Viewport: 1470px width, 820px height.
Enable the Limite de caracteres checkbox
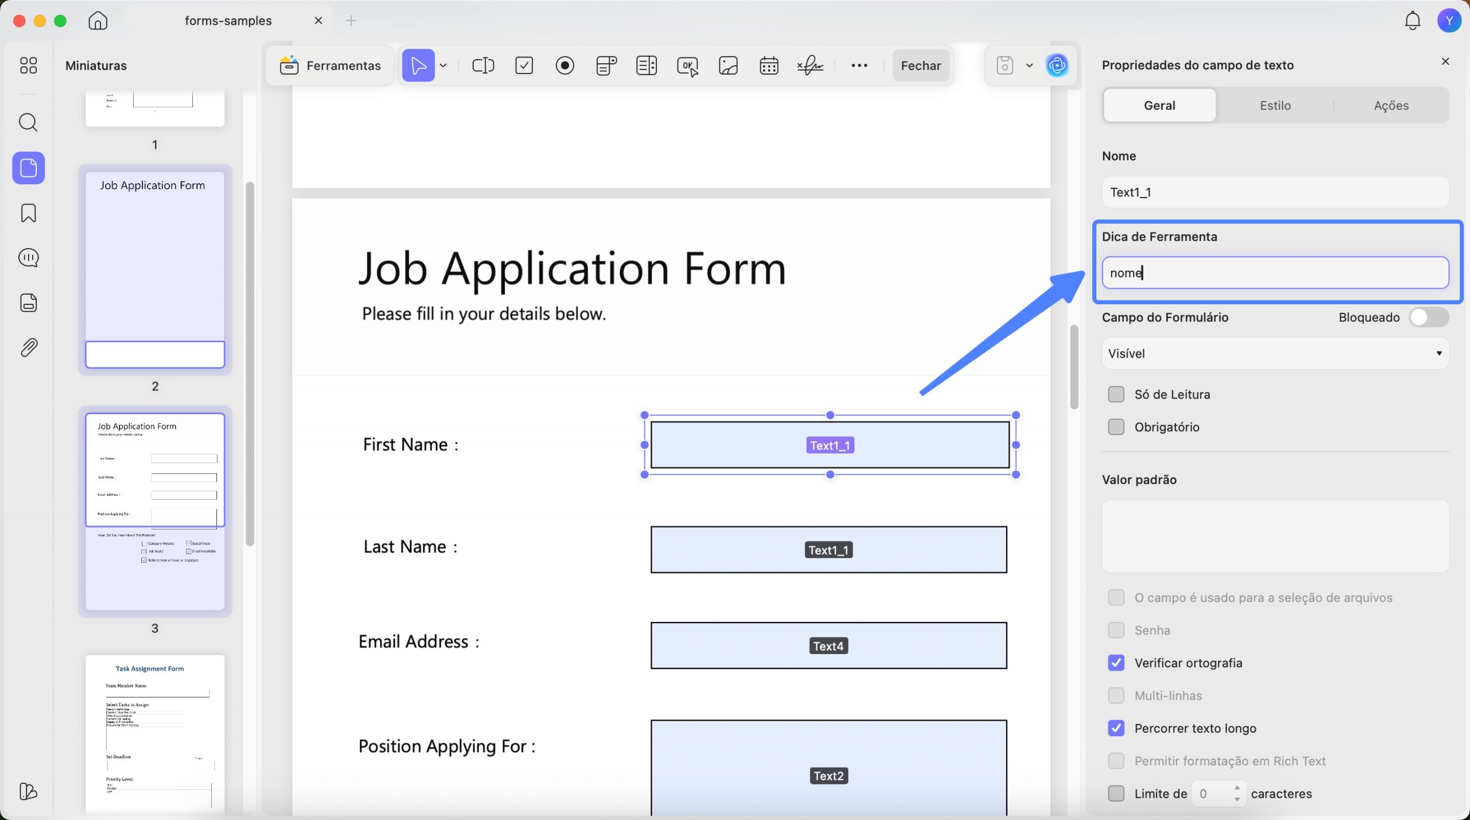(1116, 794)
